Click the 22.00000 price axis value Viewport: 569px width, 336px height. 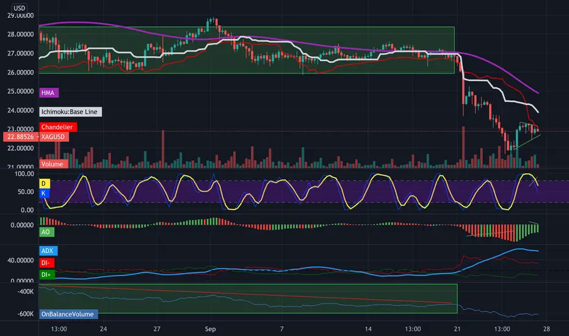[x=21, y=148]
